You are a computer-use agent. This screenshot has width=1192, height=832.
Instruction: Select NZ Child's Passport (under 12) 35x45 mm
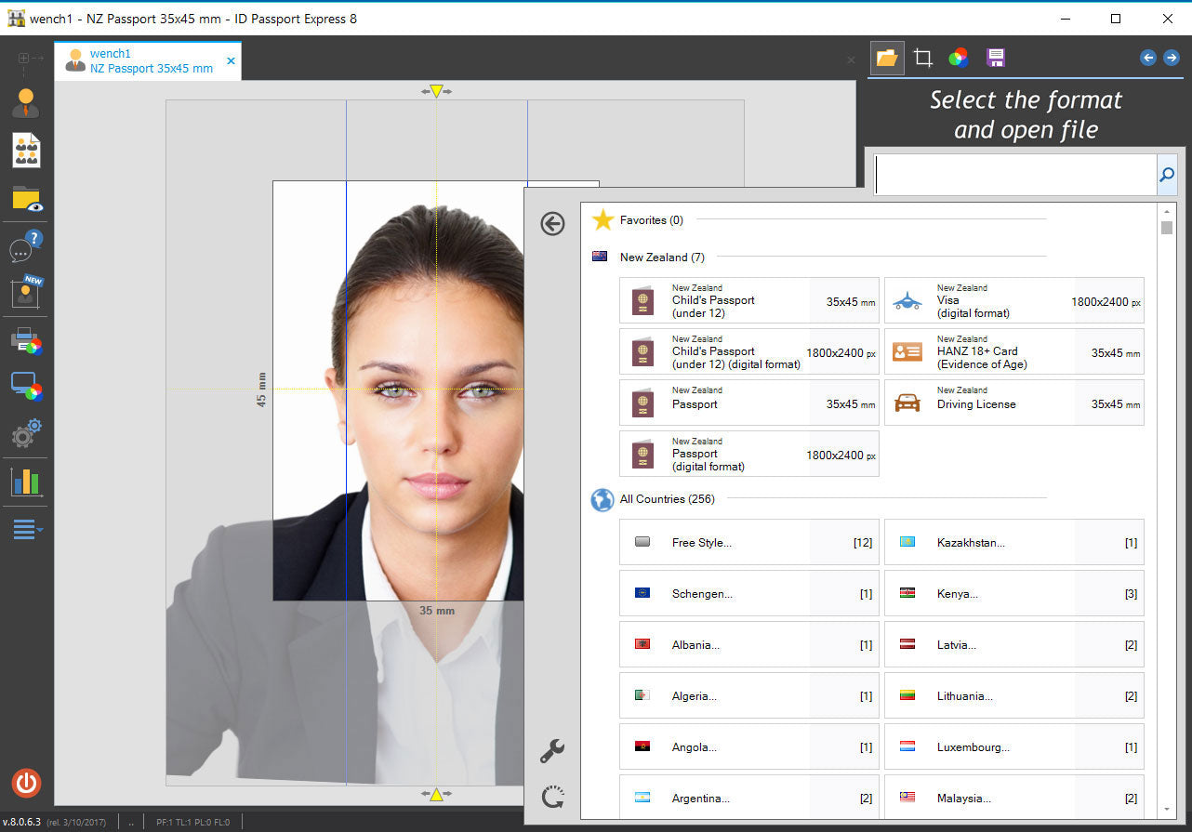coord(749,300)
